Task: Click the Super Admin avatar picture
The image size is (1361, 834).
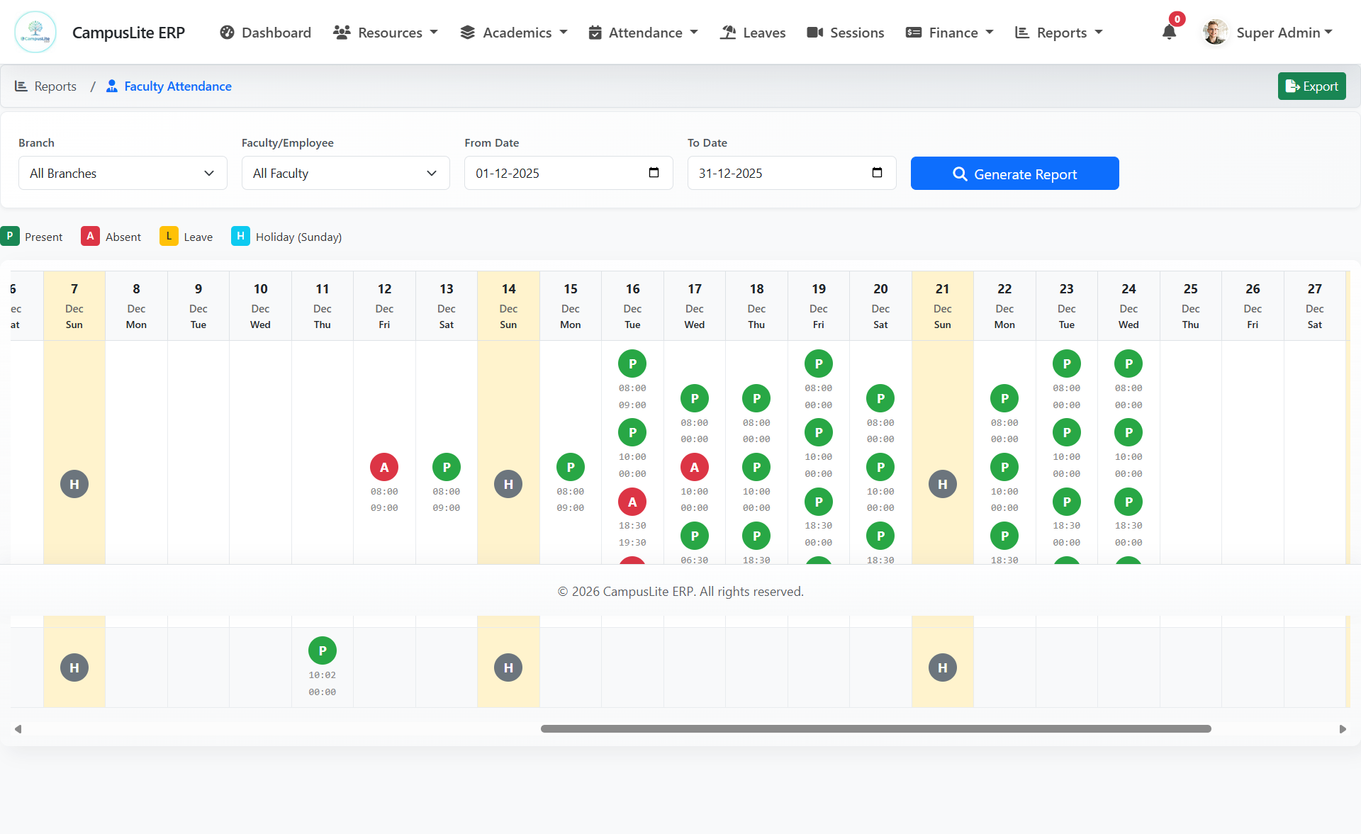Action: pyautogui.click(x=1215, y=33)
